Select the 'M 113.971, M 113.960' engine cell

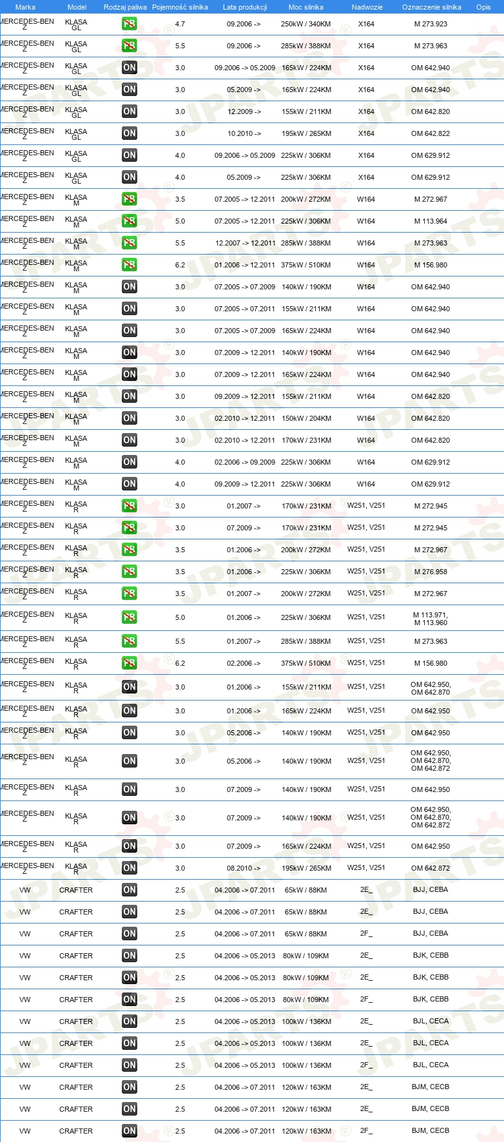(431, 619)
